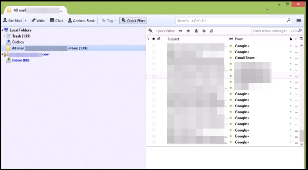The height and width of the screenshot is (170, 308).
Task: Click the Trash bin icon
Action: (x=8, y=36)
